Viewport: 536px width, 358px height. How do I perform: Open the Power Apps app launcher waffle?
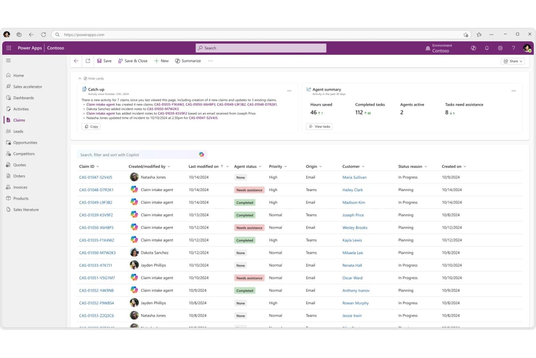[x=9, y=48]
